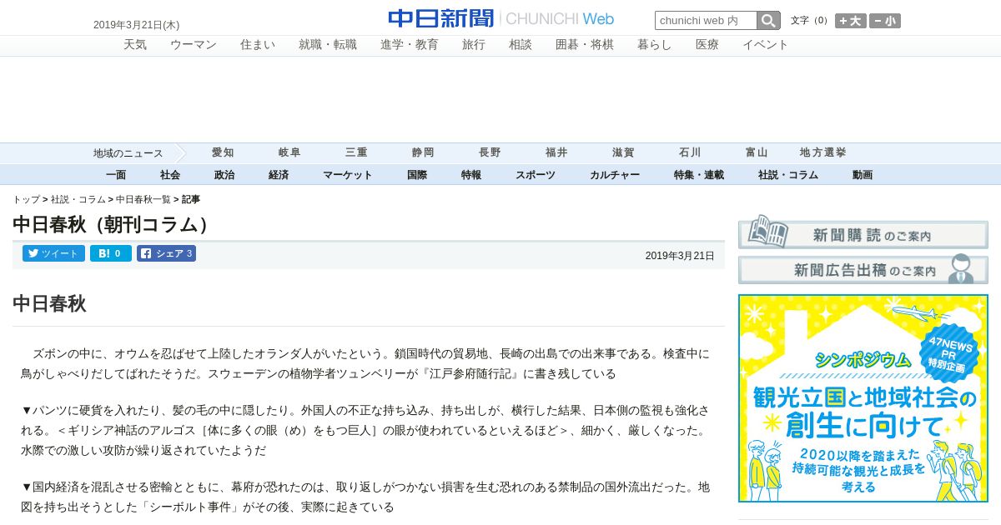Click the 地域のニュース label

pyautogui.click(x=128, y=153)
